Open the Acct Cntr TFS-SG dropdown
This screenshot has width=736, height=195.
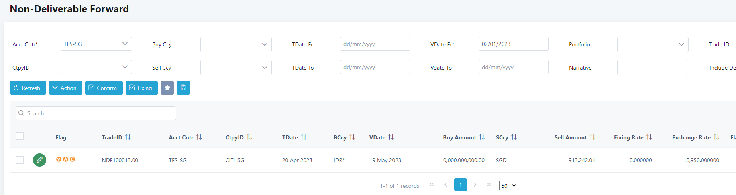tap(96, 44)
